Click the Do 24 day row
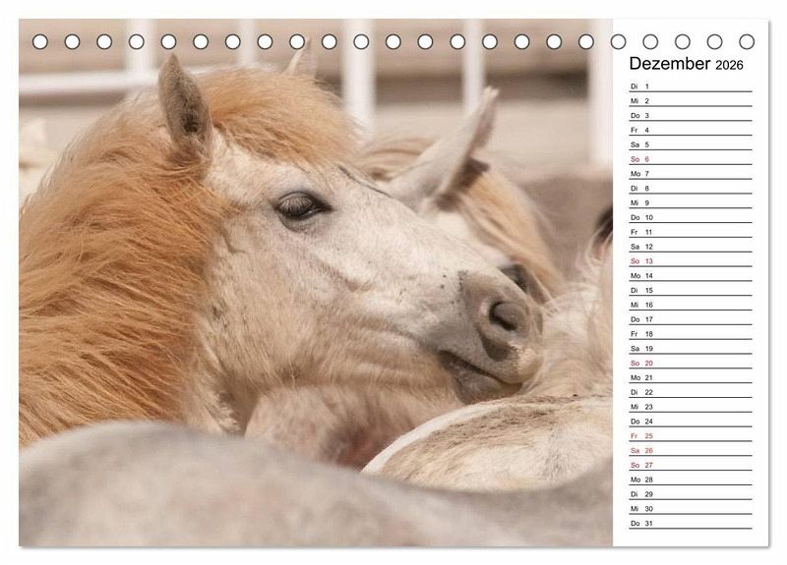 coord(690,421)
